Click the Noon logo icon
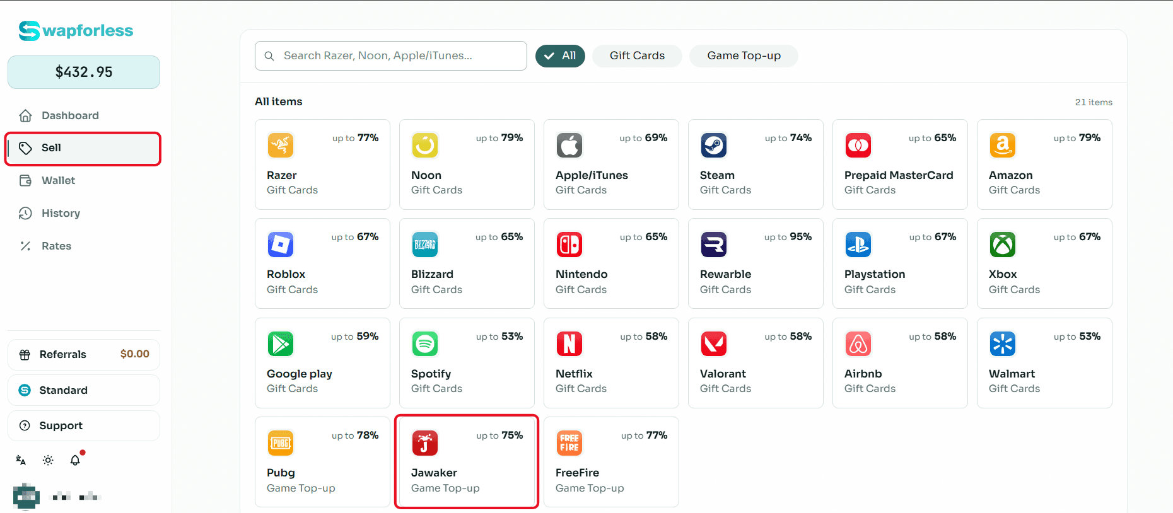This screenshot has width=1173, height=513. point(425,146)
